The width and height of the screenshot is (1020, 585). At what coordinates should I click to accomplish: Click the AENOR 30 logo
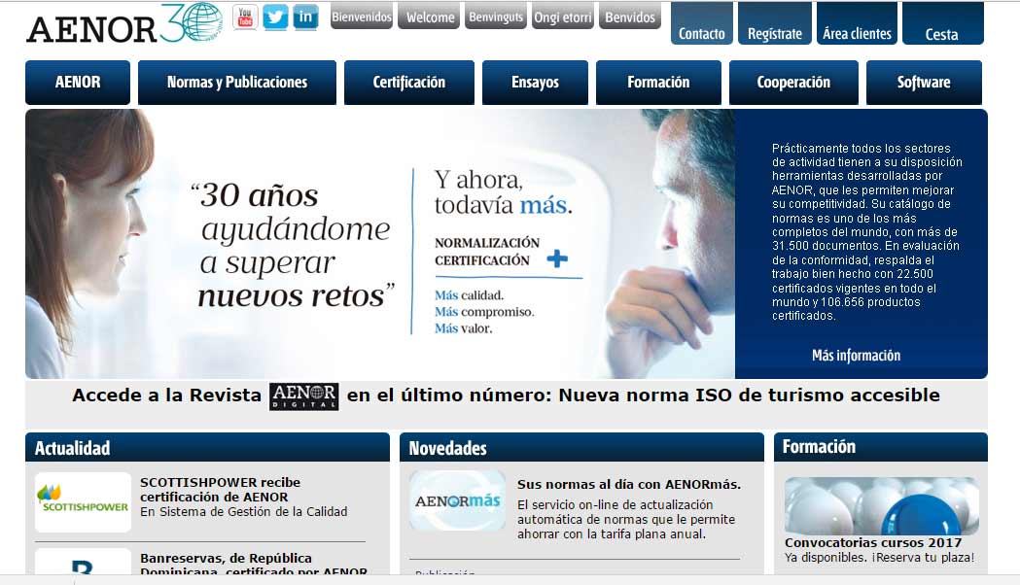(124, 24)
